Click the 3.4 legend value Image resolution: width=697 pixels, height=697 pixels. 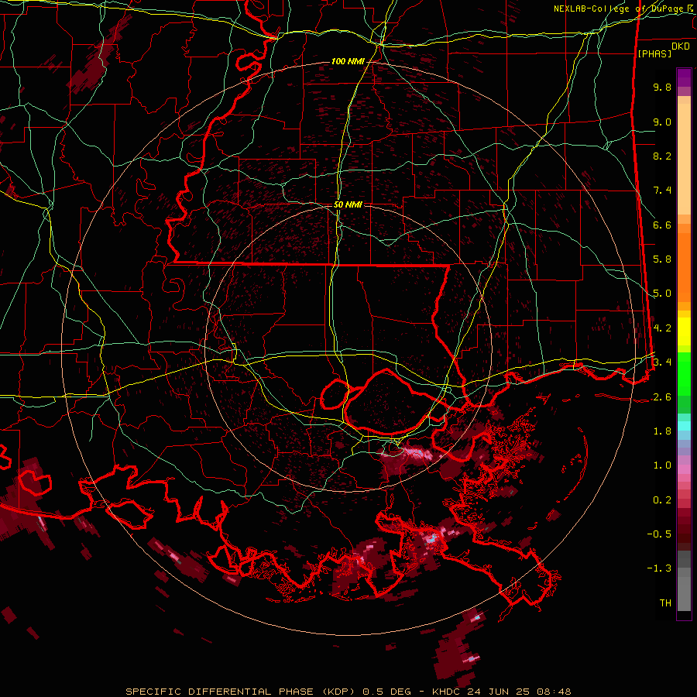(x=662, y=362)
